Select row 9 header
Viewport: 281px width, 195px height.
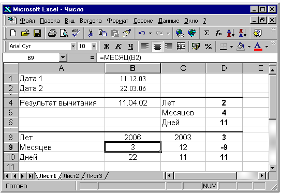(10, 147)
